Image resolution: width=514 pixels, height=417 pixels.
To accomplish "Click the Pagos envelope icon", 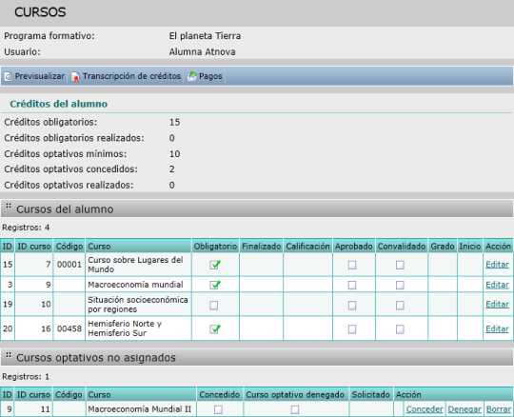I will 191,76.
